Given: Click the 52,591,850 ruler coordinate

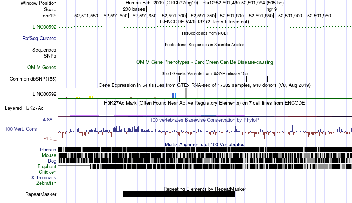Looking at the screenshot, I should pyautogui.click(x=261, y=16).
